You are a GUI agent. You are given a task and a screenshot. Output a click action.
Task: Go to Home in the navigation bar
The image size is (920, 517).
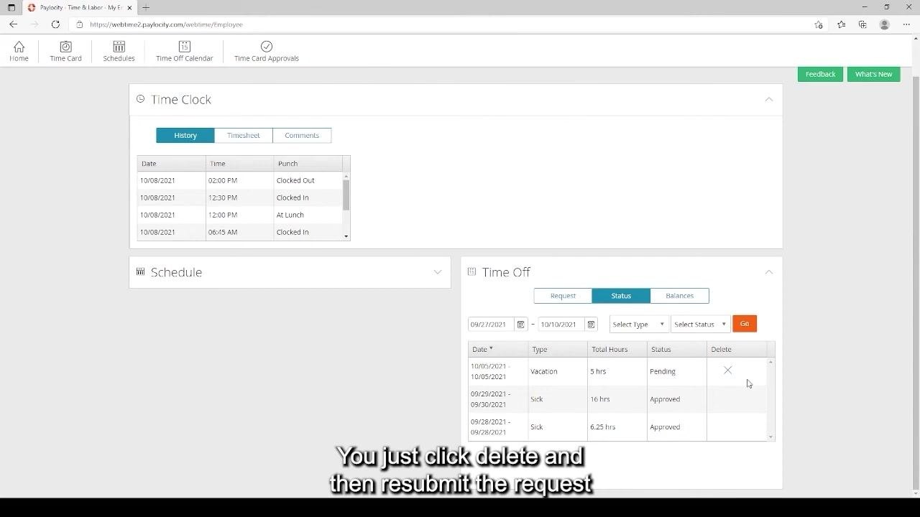pyautogui.click(x=19, y=52)
